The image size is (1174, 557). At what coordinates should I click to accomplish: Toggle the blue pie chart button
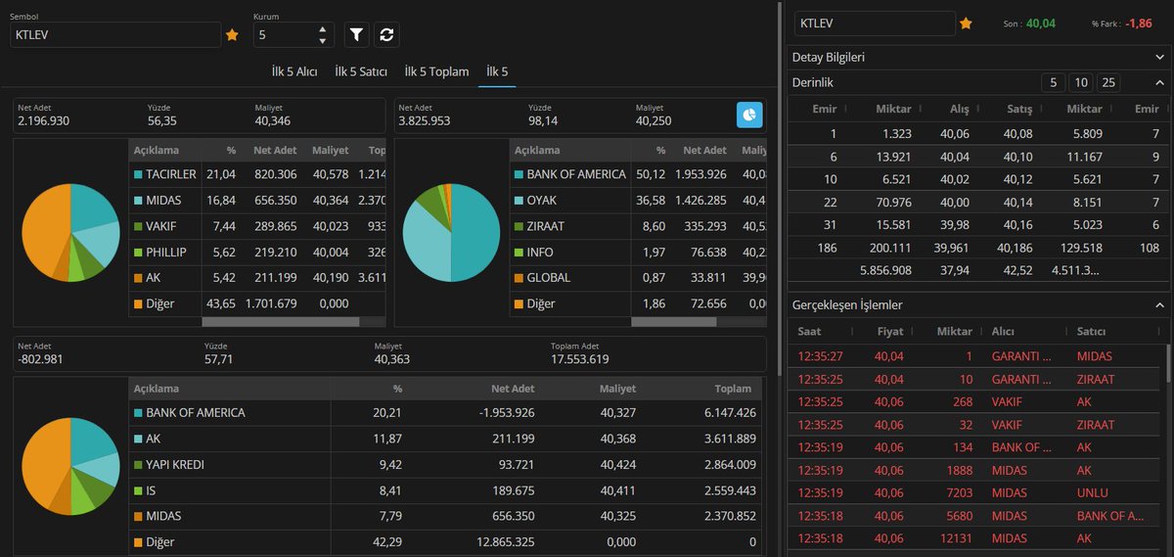(x=749, y=115)
